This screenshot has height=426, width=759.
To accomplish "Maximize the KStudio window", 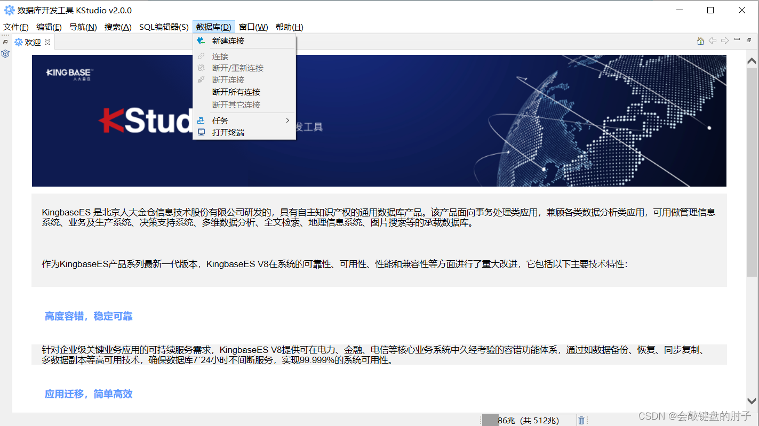I will 710,10.
